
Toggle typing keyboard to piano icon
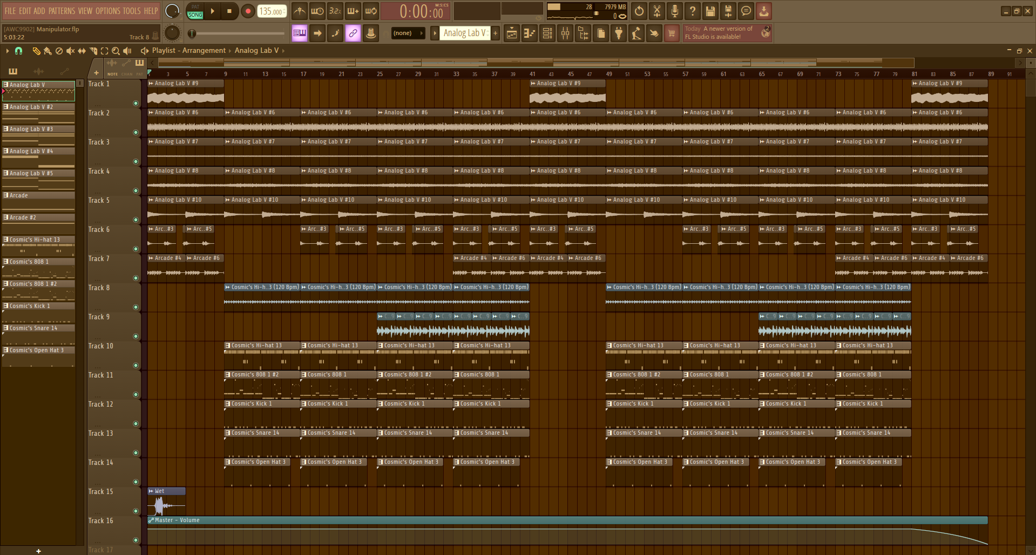[x=300, y=33]
